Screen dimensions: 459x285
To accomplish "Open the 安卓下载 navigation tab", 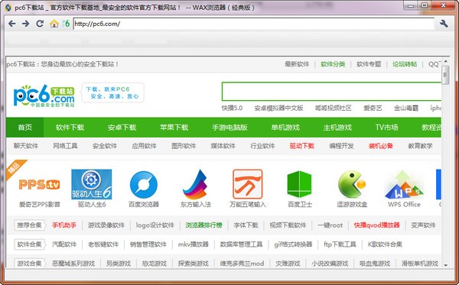I will point(122,128).
